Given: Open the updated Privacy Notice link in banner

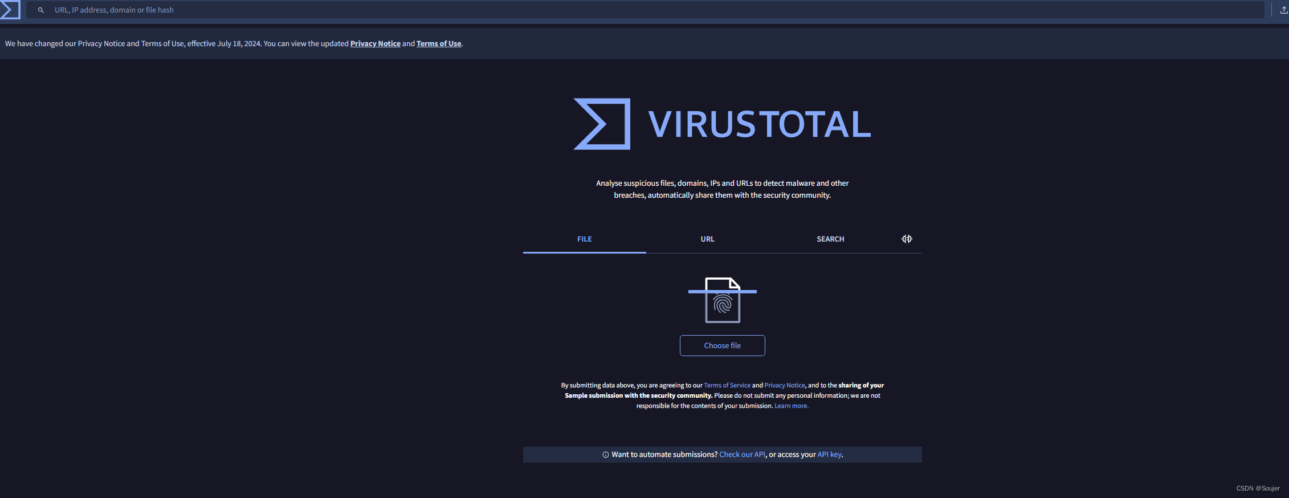Looking at the screenshot, I should (x=375, y=44).
